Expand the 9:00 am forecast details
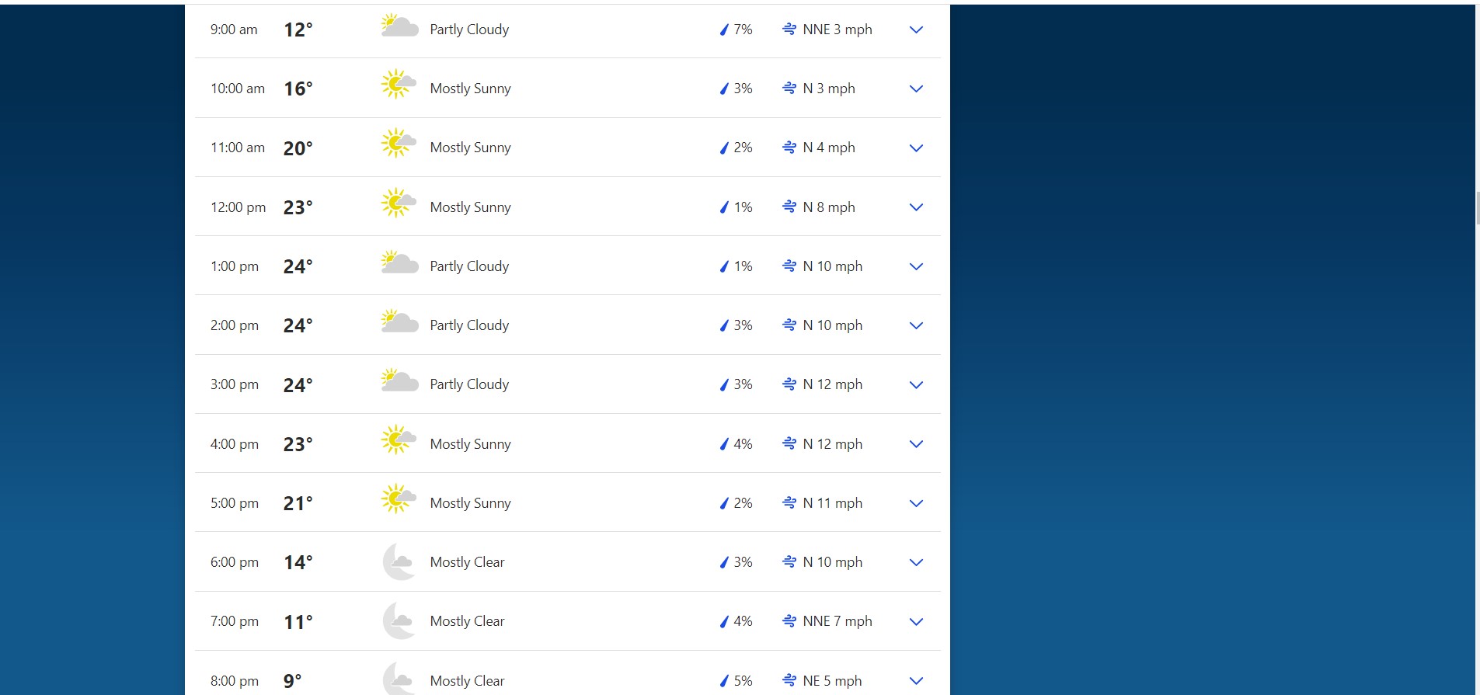 click(916, 30)
